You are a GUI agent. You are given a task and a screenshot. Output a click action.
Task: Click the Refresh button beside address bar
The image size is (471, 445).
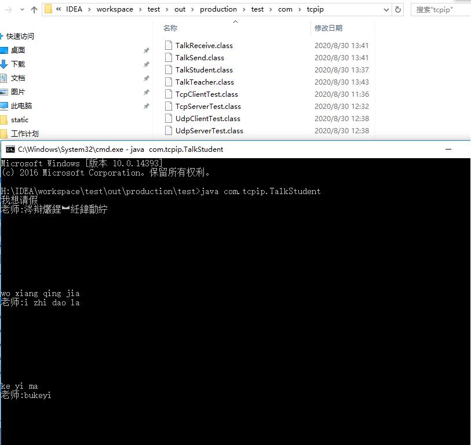[x=397, y=10]
